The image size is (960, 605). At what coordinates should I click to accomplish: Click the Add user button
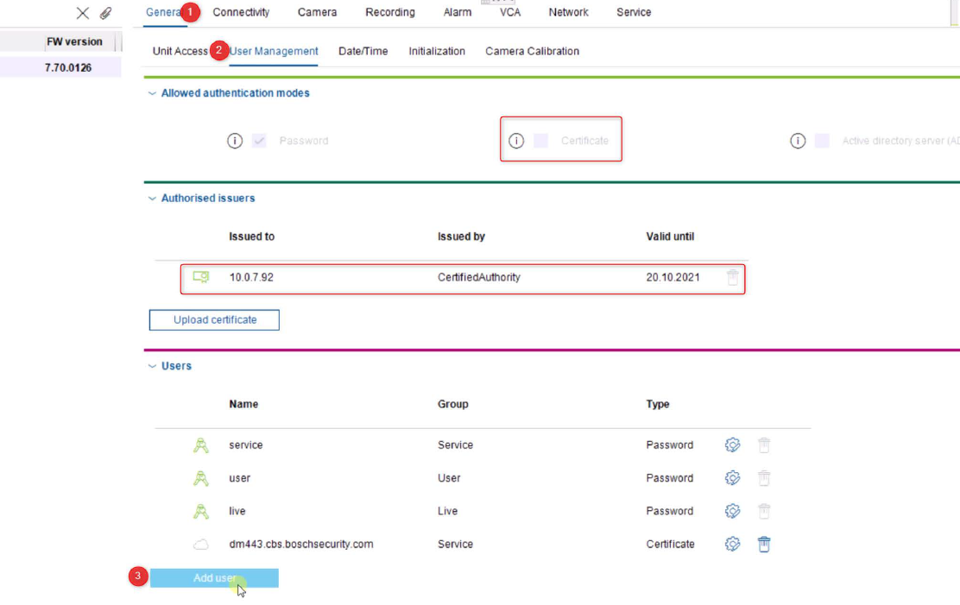coord(214,578)
